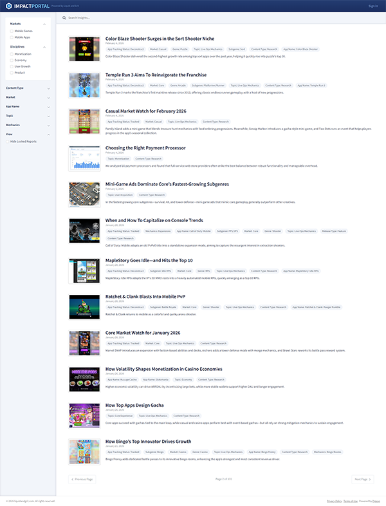Open the MapleStory Goes Idle thumbnail
Viewport: 386px width, 506px height.
tap(84, 269)
